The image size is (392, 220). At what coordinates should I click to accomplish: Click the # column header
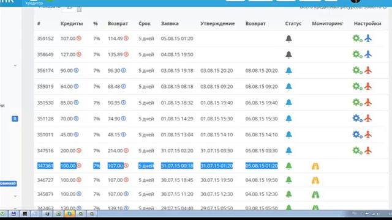39,23
